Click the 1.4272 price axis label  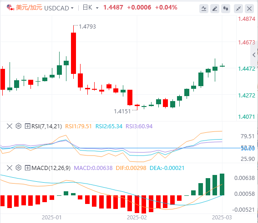pos(247,95)
